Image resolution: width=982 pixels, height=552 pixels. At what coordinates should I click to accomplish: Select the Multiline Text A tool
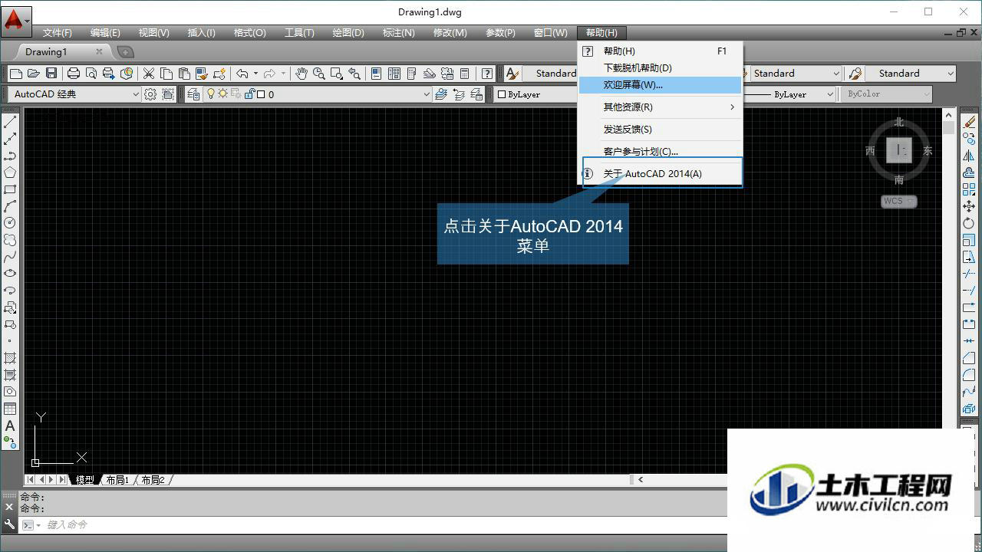pos(10,426)
